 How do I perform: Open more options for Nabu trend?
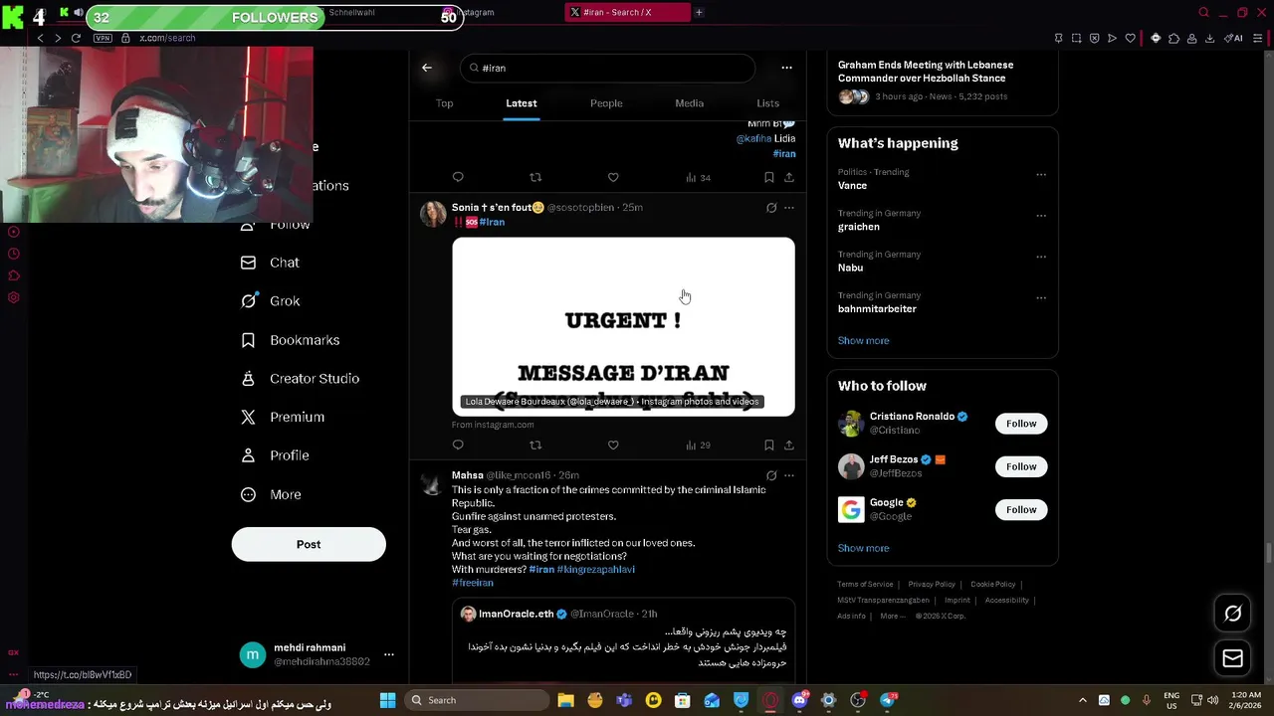(x=1041, y=257)
